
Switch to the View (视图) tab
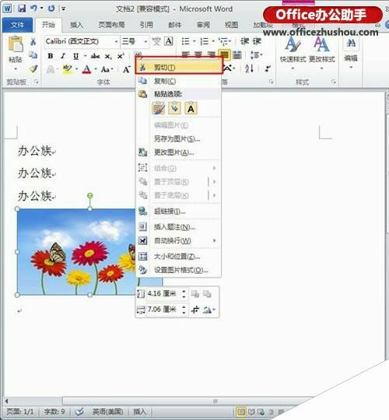(232, 25)
